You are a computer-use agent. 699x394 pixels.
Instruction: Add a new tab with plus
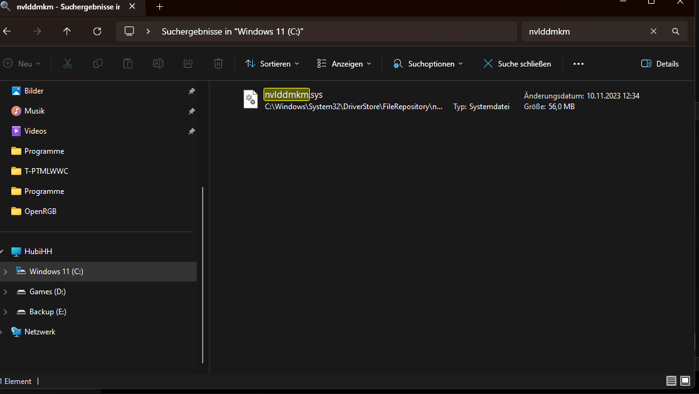pyautogui.click(x=159, y=7)
